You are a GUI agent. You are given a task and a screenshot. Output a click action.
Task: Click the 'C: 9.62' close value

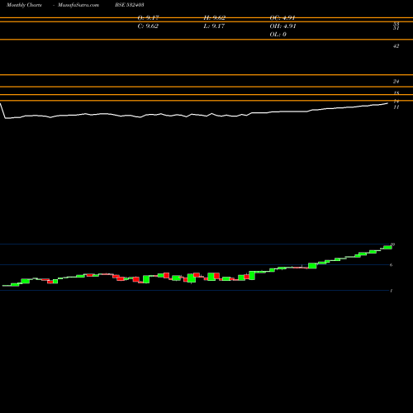148,26
